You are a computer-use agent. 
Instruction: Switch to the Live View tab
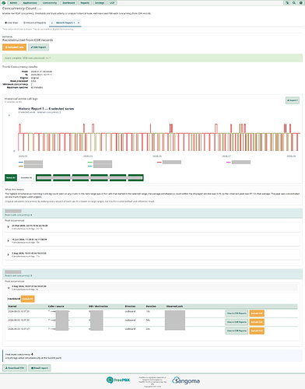[x=12, y=23]
